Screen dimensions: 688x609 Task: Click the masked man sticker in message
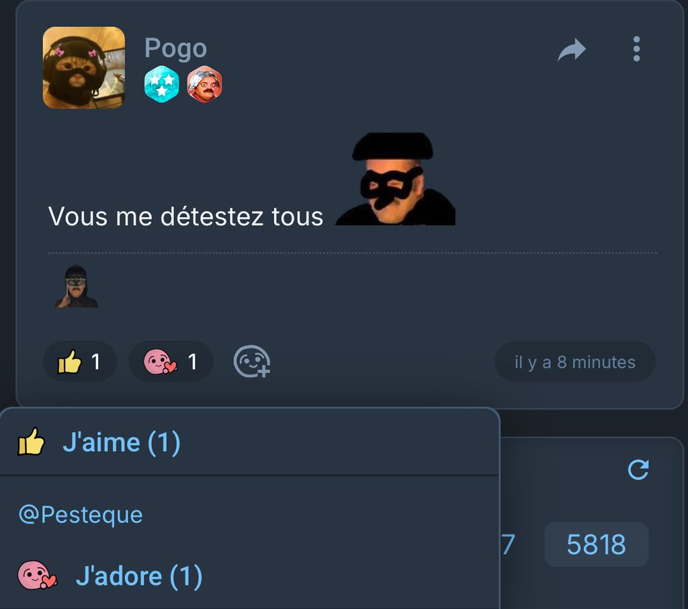pyautogui.click(x=395, y=179)
